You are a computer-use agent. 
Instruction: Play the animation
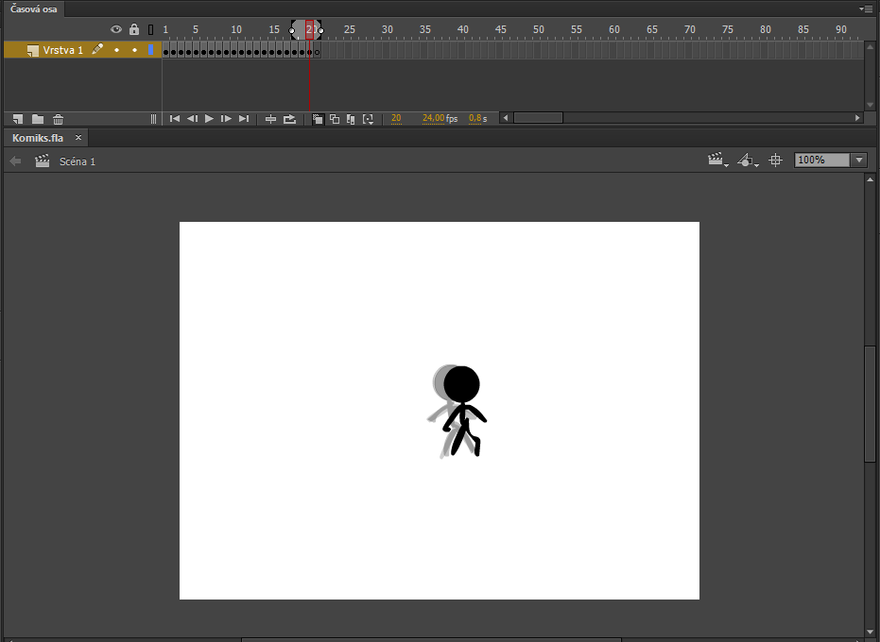[209, 119]
